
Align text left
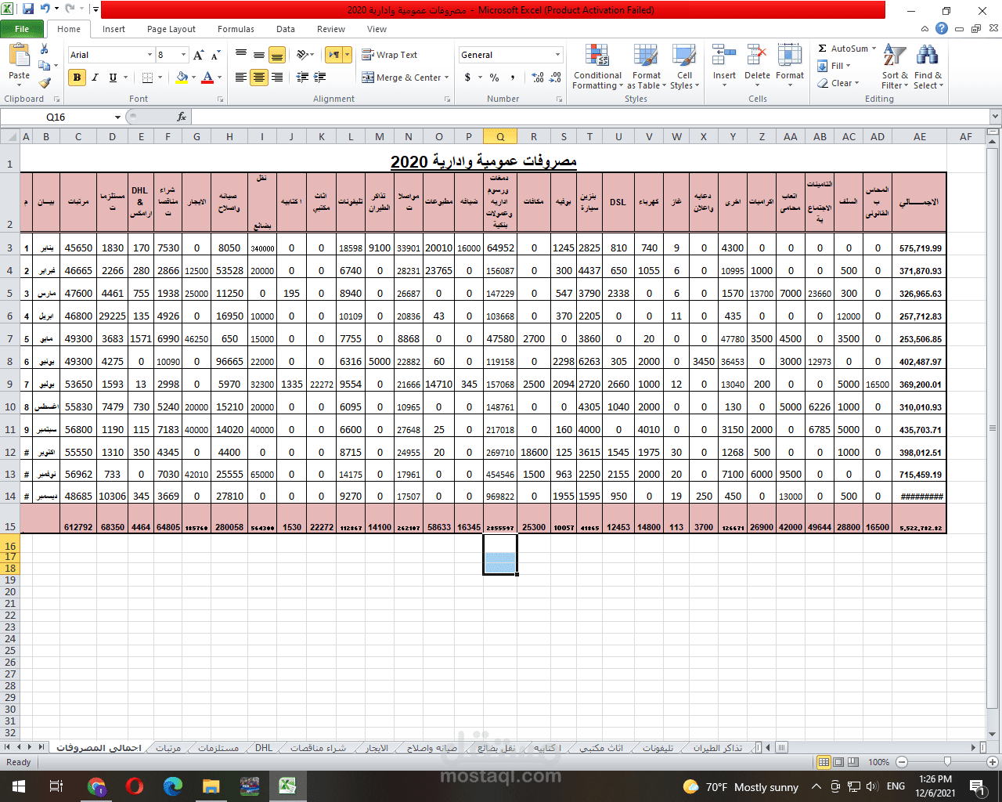(x=241, y=78)
